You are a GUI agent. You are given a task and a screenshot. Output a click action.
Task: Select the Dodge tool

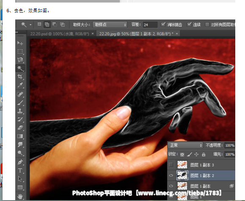(20, 153)
